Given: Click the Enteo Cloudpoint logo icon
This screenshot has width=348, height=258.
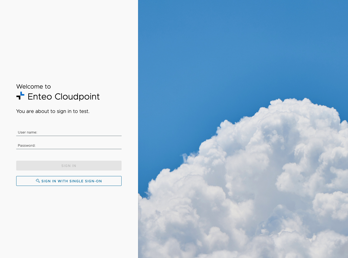Looking at the screenshot, I should point(20,96).
